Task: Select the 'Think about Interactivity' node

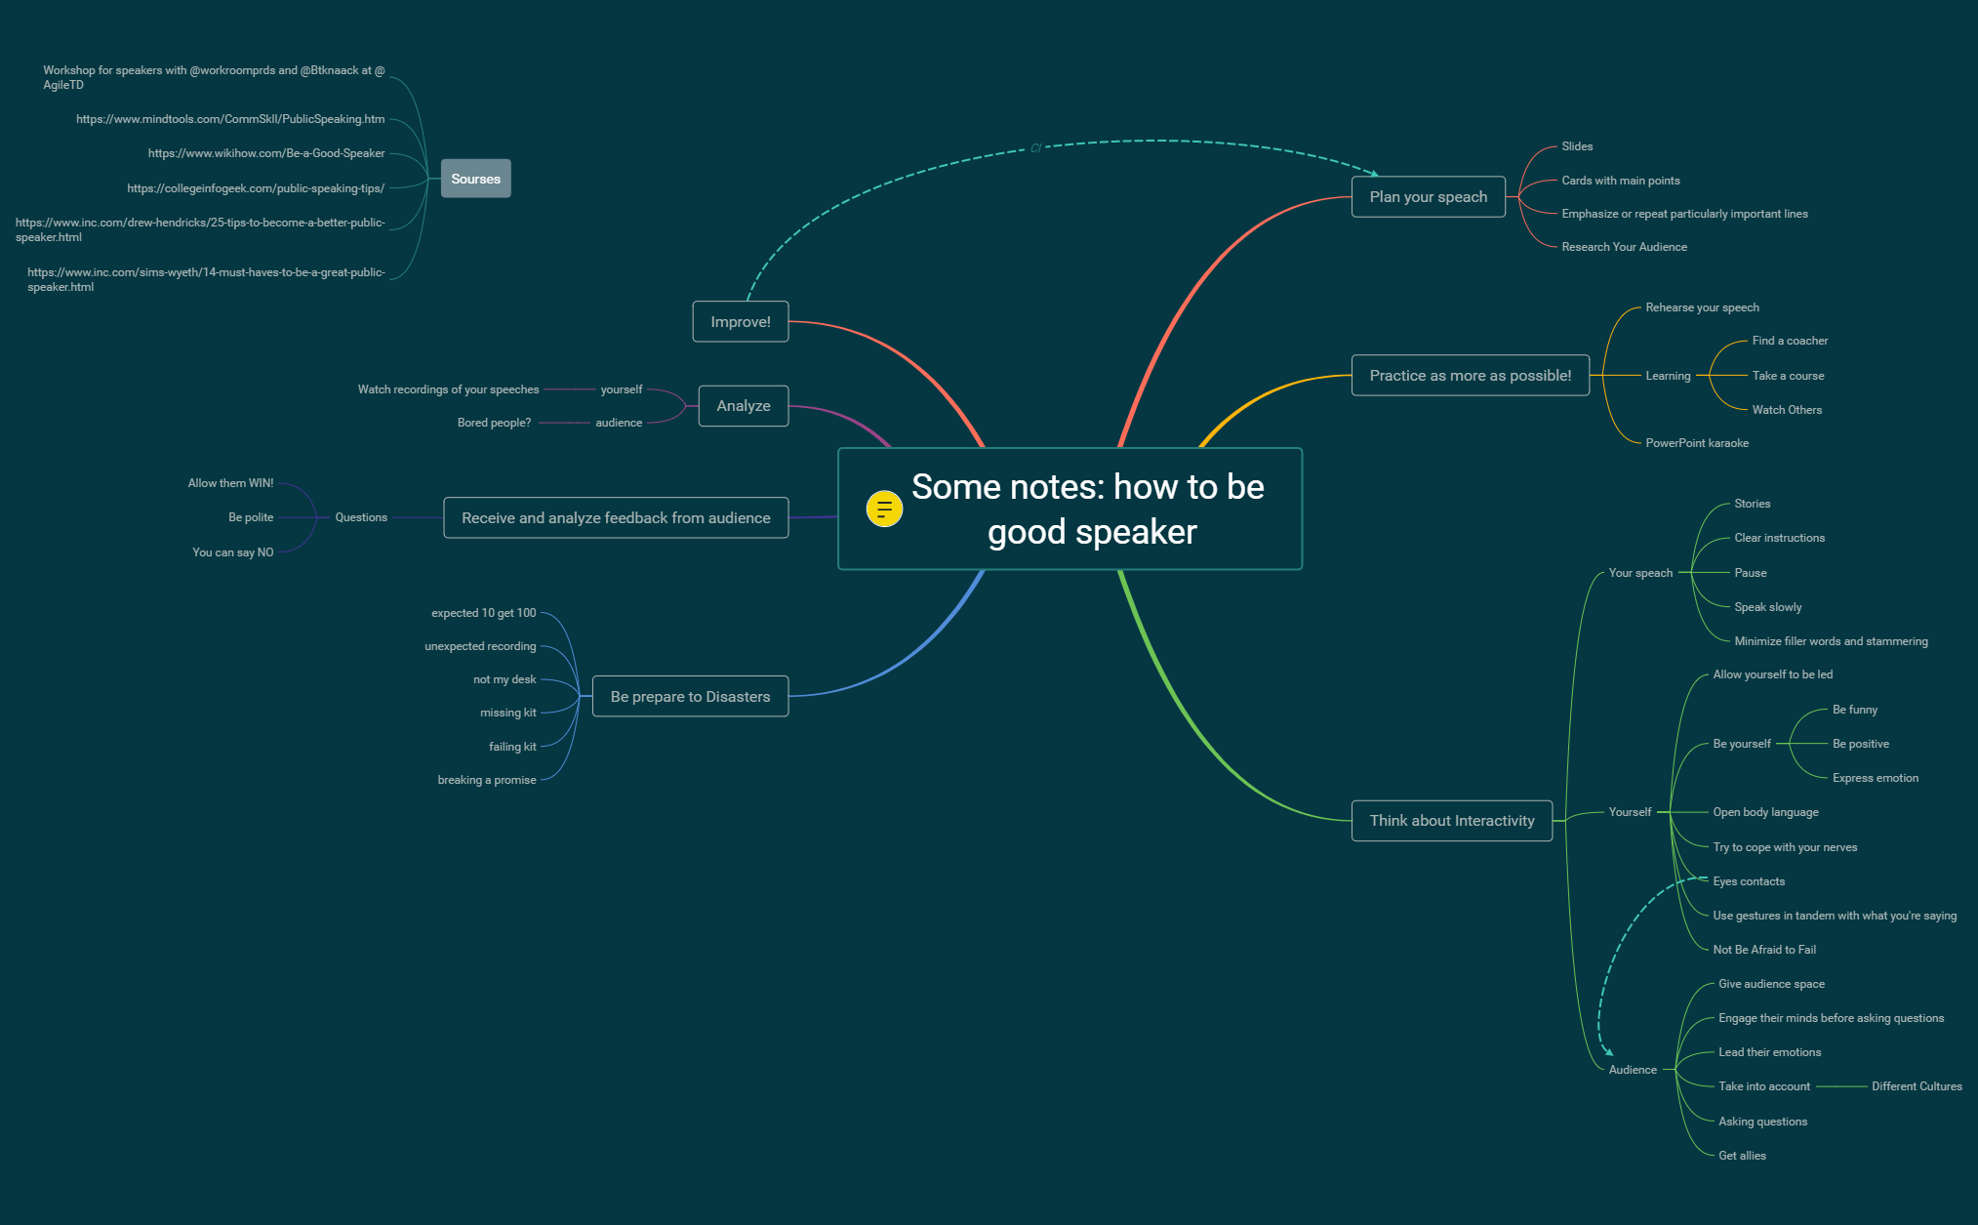Action: 1451,820
